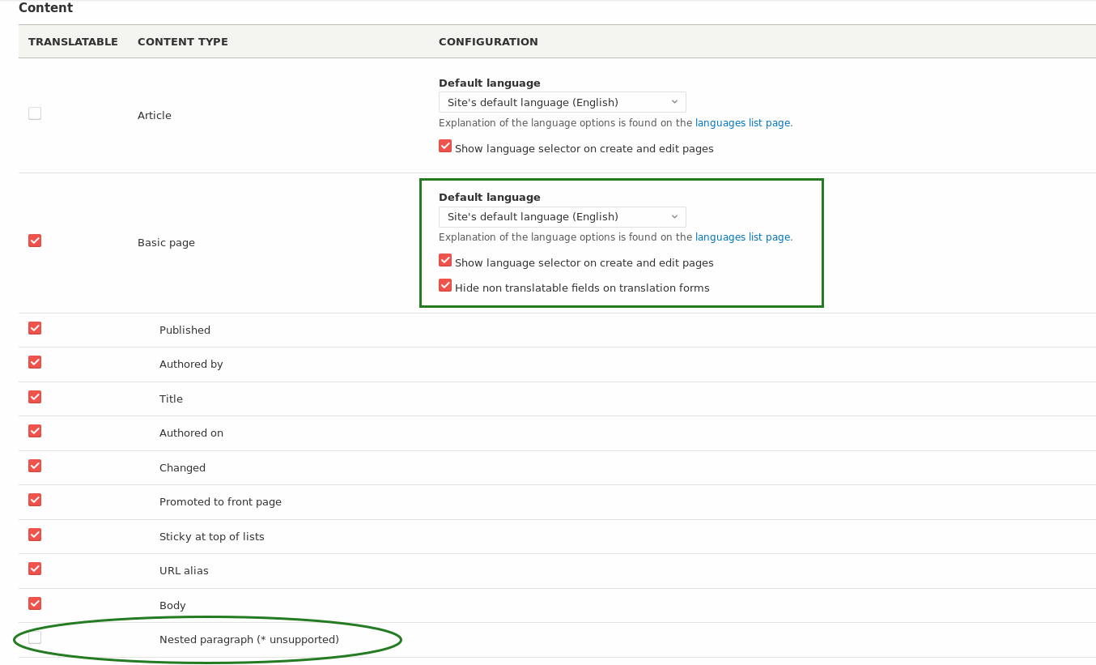Open the Article default language dropdown
This screenshot has width=1096, height=665.
point(562,102)
